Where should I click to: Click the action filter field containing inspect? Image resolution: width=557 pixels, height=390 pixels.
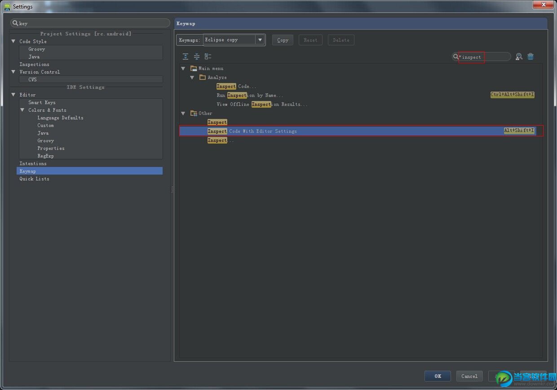coord(482,57)
